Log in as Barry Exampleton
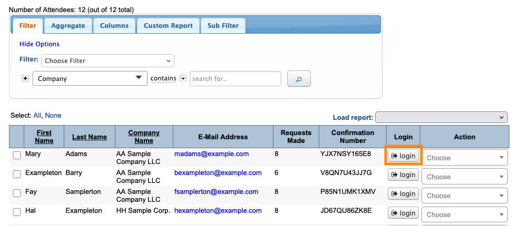The height and width of the screenshot is (226, 520). point(403,174)
